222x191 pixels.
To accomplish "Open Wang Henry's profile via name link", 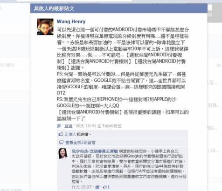I will 71,21.
